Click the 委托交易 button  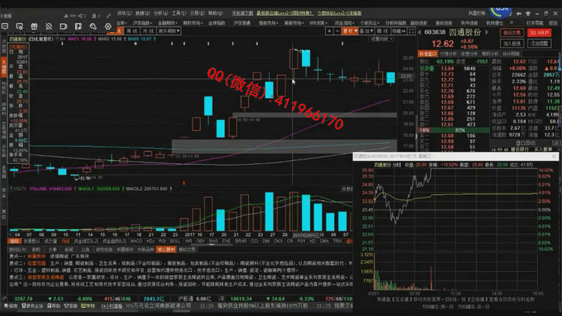(512, 33)
